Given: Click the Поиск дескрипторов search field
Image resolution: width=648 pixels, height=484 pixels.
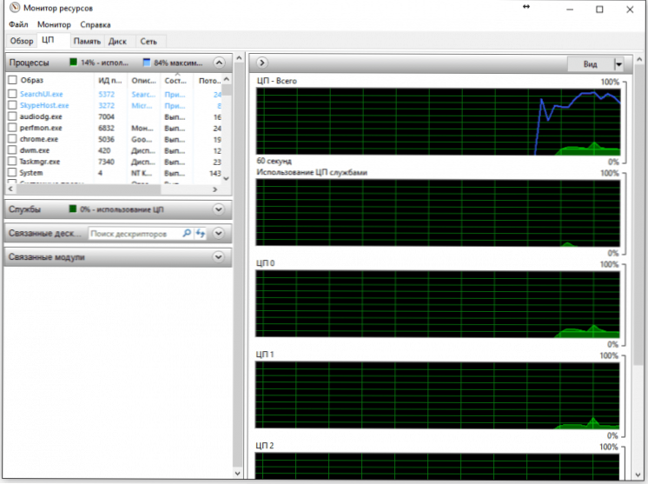Looking at the screenshot, I should (135, 234).
